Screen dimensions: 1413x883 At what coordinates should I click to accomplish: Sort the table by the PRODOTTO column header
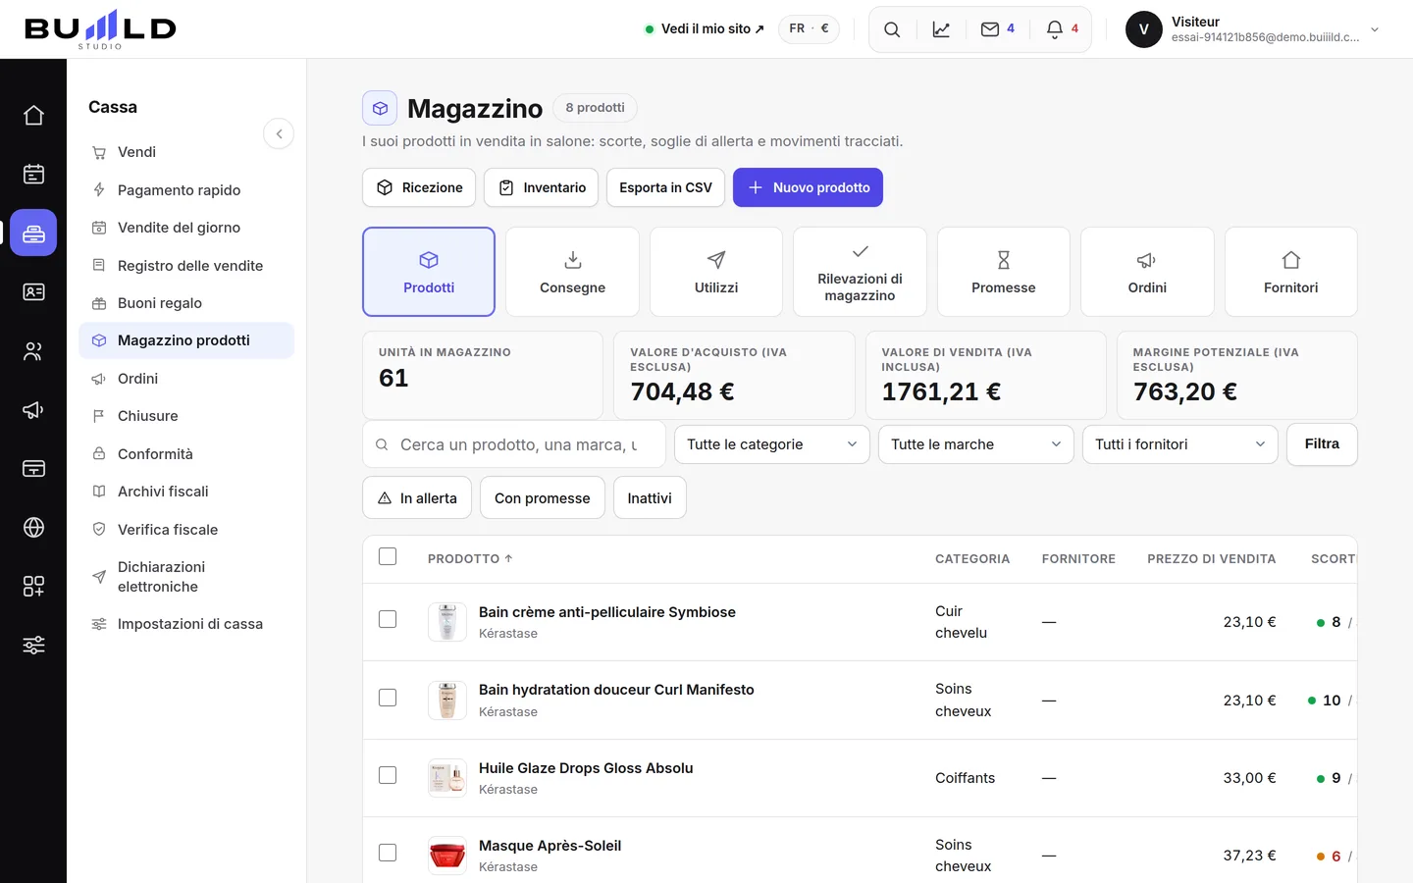[470, 559]
